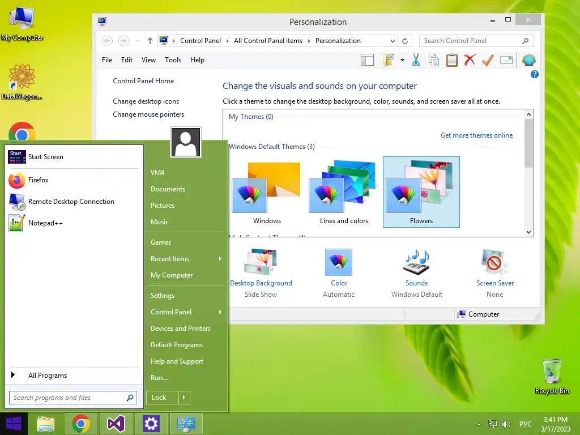Screen dimensions: 580x435
Task: Click the Copy toolbar icon
Action: click(x=433, y=60)
